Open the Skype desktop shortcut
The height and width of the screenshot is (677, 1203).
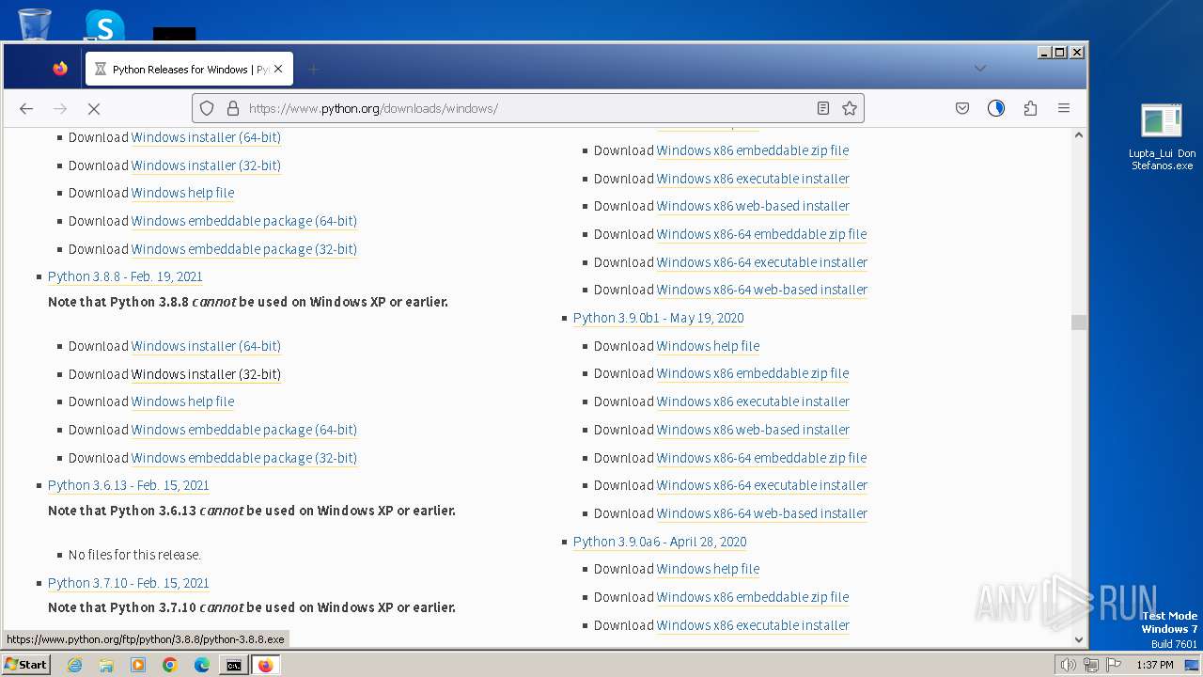tap(103, 24)
